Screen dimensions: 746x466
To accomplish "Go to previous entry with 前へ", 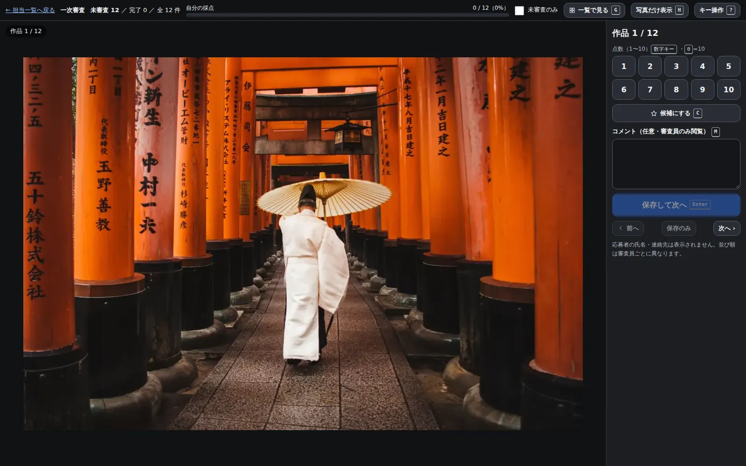I will pos(628,228).
